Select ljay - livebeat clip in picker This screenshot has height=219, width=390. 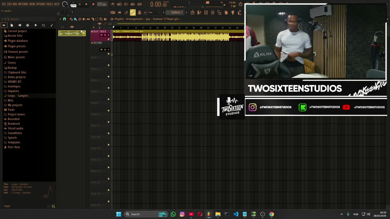click(x=72, y=33)
